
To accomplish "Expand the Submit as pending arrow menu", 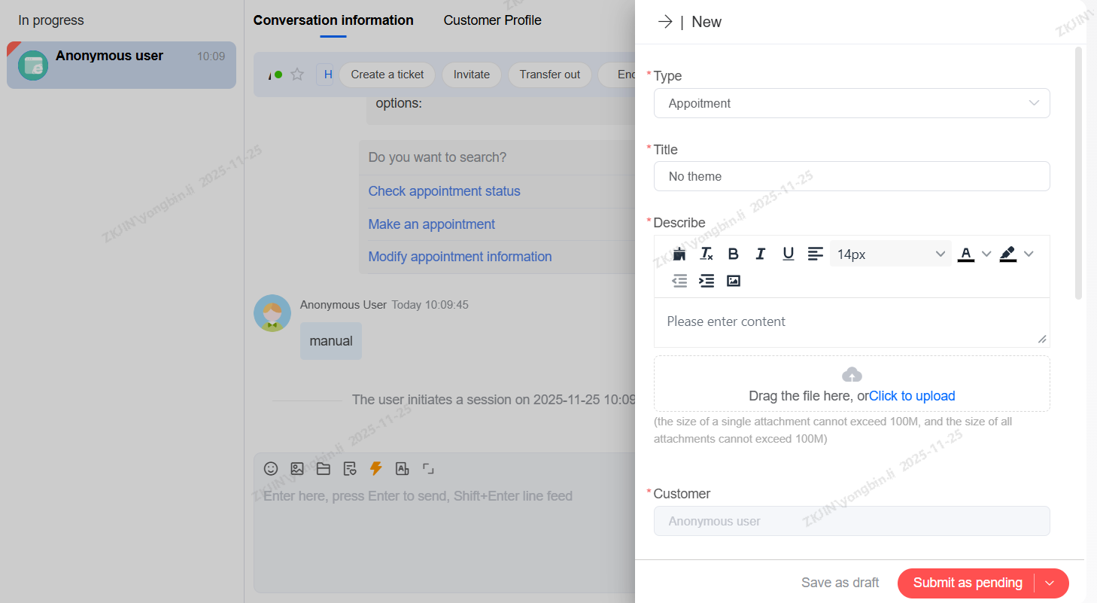I will coord(1051,583).
